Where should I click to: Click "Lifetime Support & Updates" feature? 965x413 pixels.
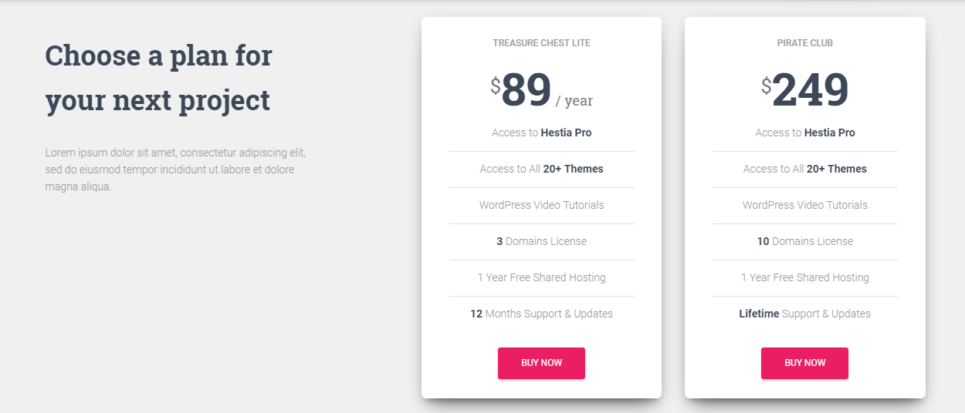click(804, 314)
